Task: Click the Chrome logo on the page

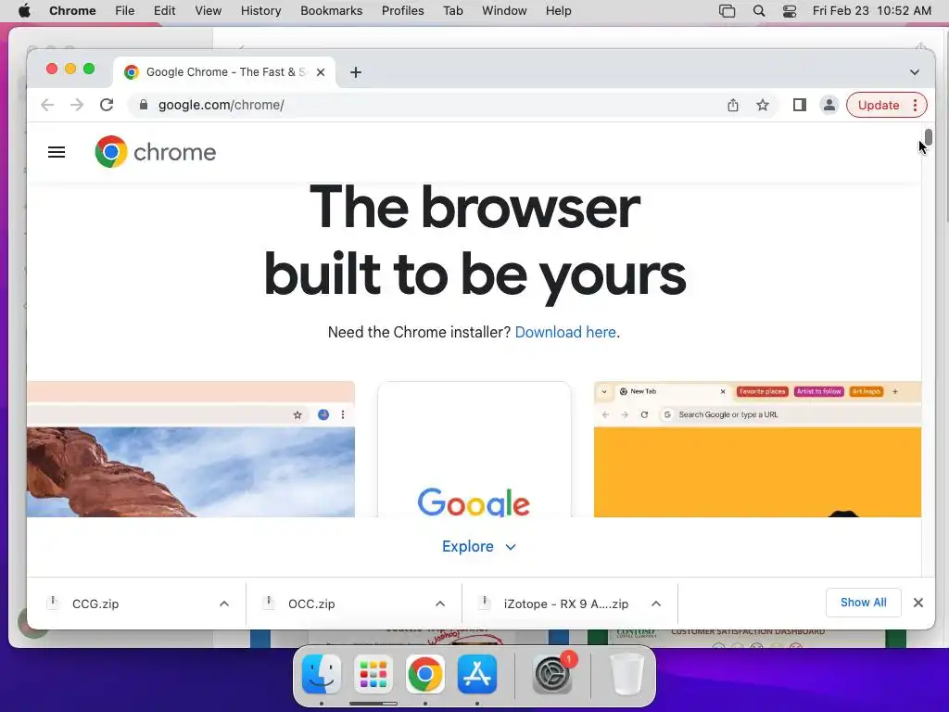Action: click(156, 152)
